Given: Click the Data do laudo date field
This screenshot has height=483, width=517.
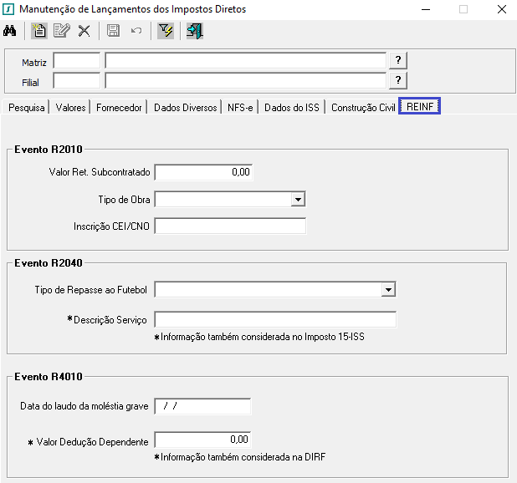Looking at the screenshot, I should [203, 406].
